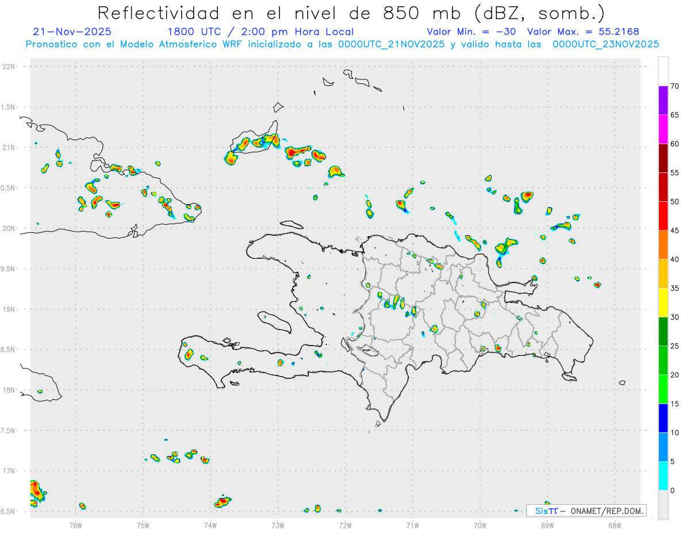Click the longitude label '71W'
Screen dimensions: 690x533
[x=412, y=525]
